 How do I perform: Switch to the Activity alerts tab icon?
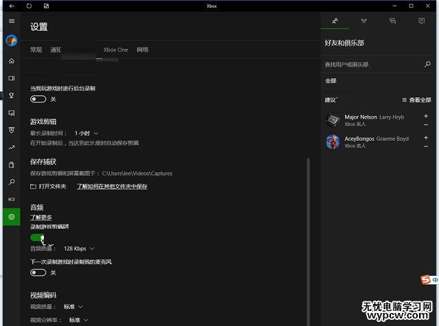pyautogui.click(x=421, y=21)
